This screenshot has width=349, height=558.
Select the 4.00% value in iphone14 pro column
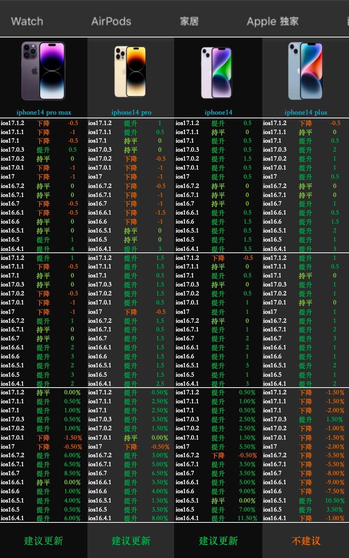click(160, 491)
